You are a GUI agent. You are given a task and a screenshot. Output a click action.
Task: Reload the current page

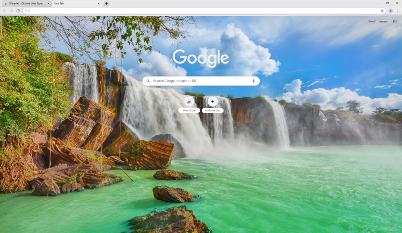point(18,11)
